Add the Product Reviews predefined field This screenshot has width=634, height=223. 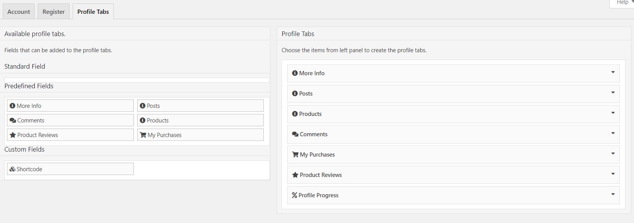(x=70, y=135)
